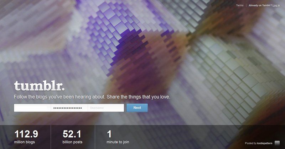285x149 pixels.
Task: Click the Log in link
Action: coord(276,5)
